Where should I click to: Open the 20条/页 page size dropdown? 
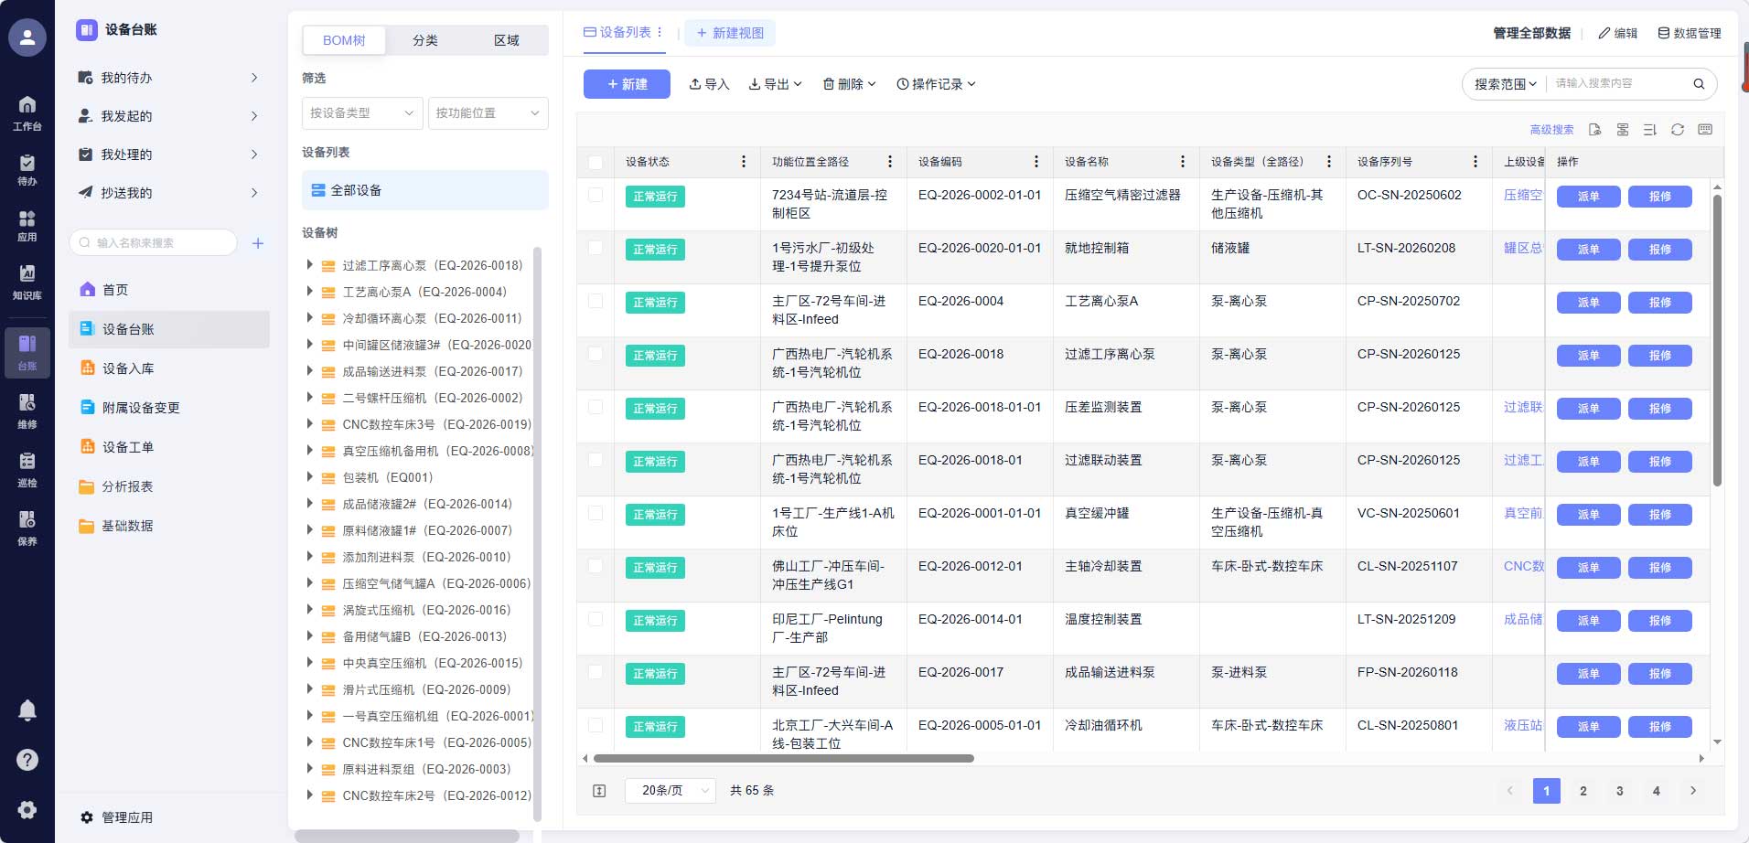tap(670, 791)
